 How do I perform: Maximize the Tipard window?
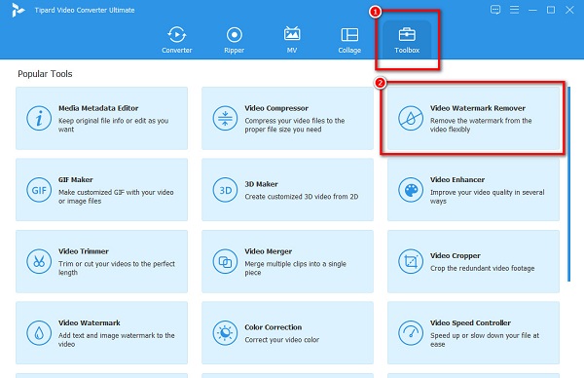click(x=551, y=10)
